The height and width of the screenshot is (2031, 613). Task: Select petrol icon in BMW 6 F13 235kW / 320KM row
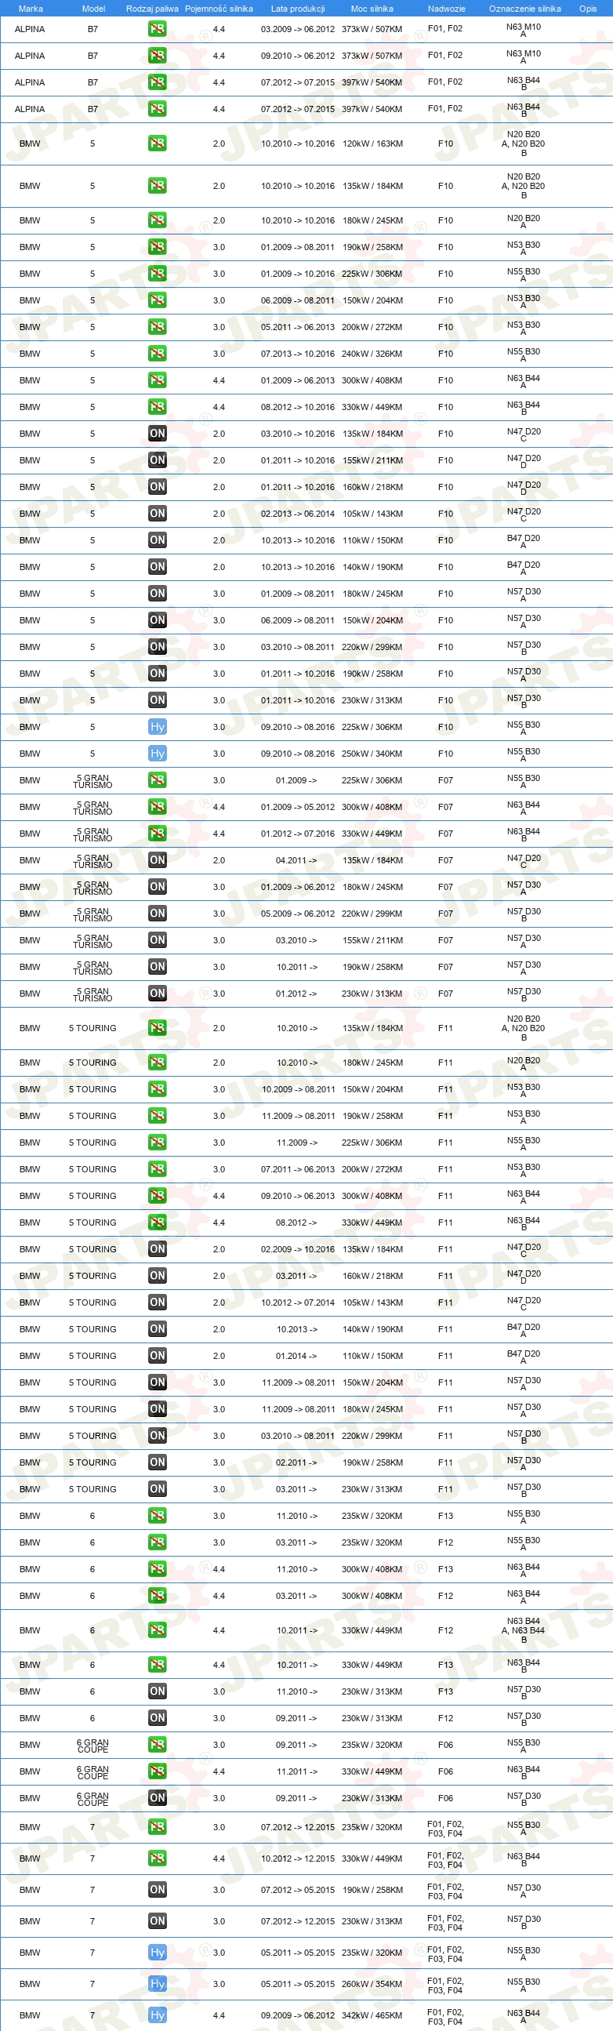click(x=158, y=1515)
